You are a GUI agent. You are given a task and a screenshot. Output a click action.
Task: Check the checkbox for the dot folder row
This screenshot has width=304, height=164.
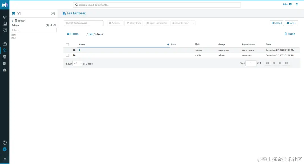tap(67, 55)
